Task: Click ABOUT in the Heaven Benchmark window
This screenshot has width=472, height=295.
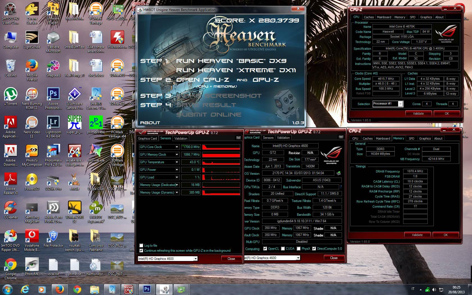Action: pos(150,123)
